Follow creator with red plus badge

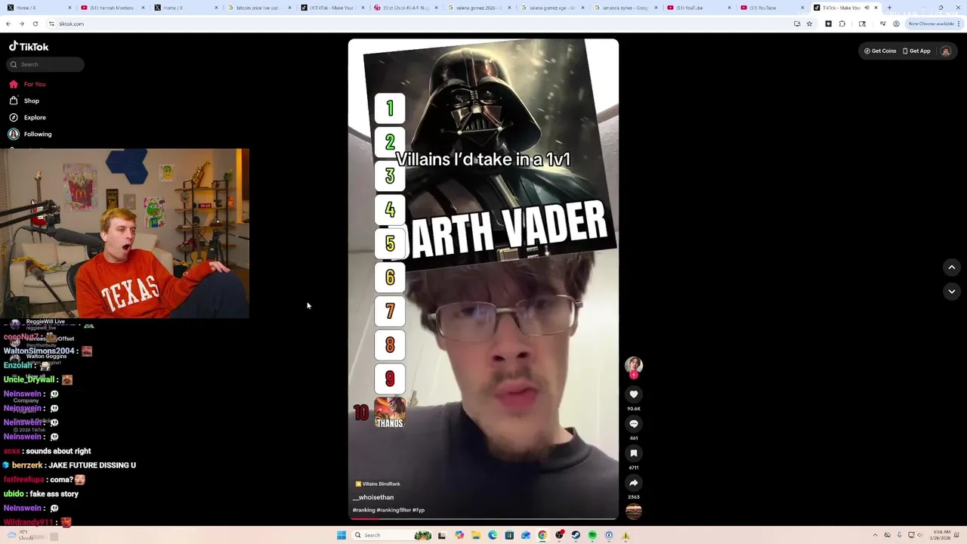pyautogui.click(x=634, y=375)
